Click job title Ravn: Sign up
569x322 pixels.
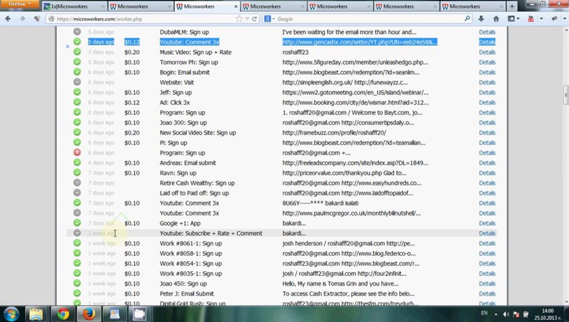(178, 173)
